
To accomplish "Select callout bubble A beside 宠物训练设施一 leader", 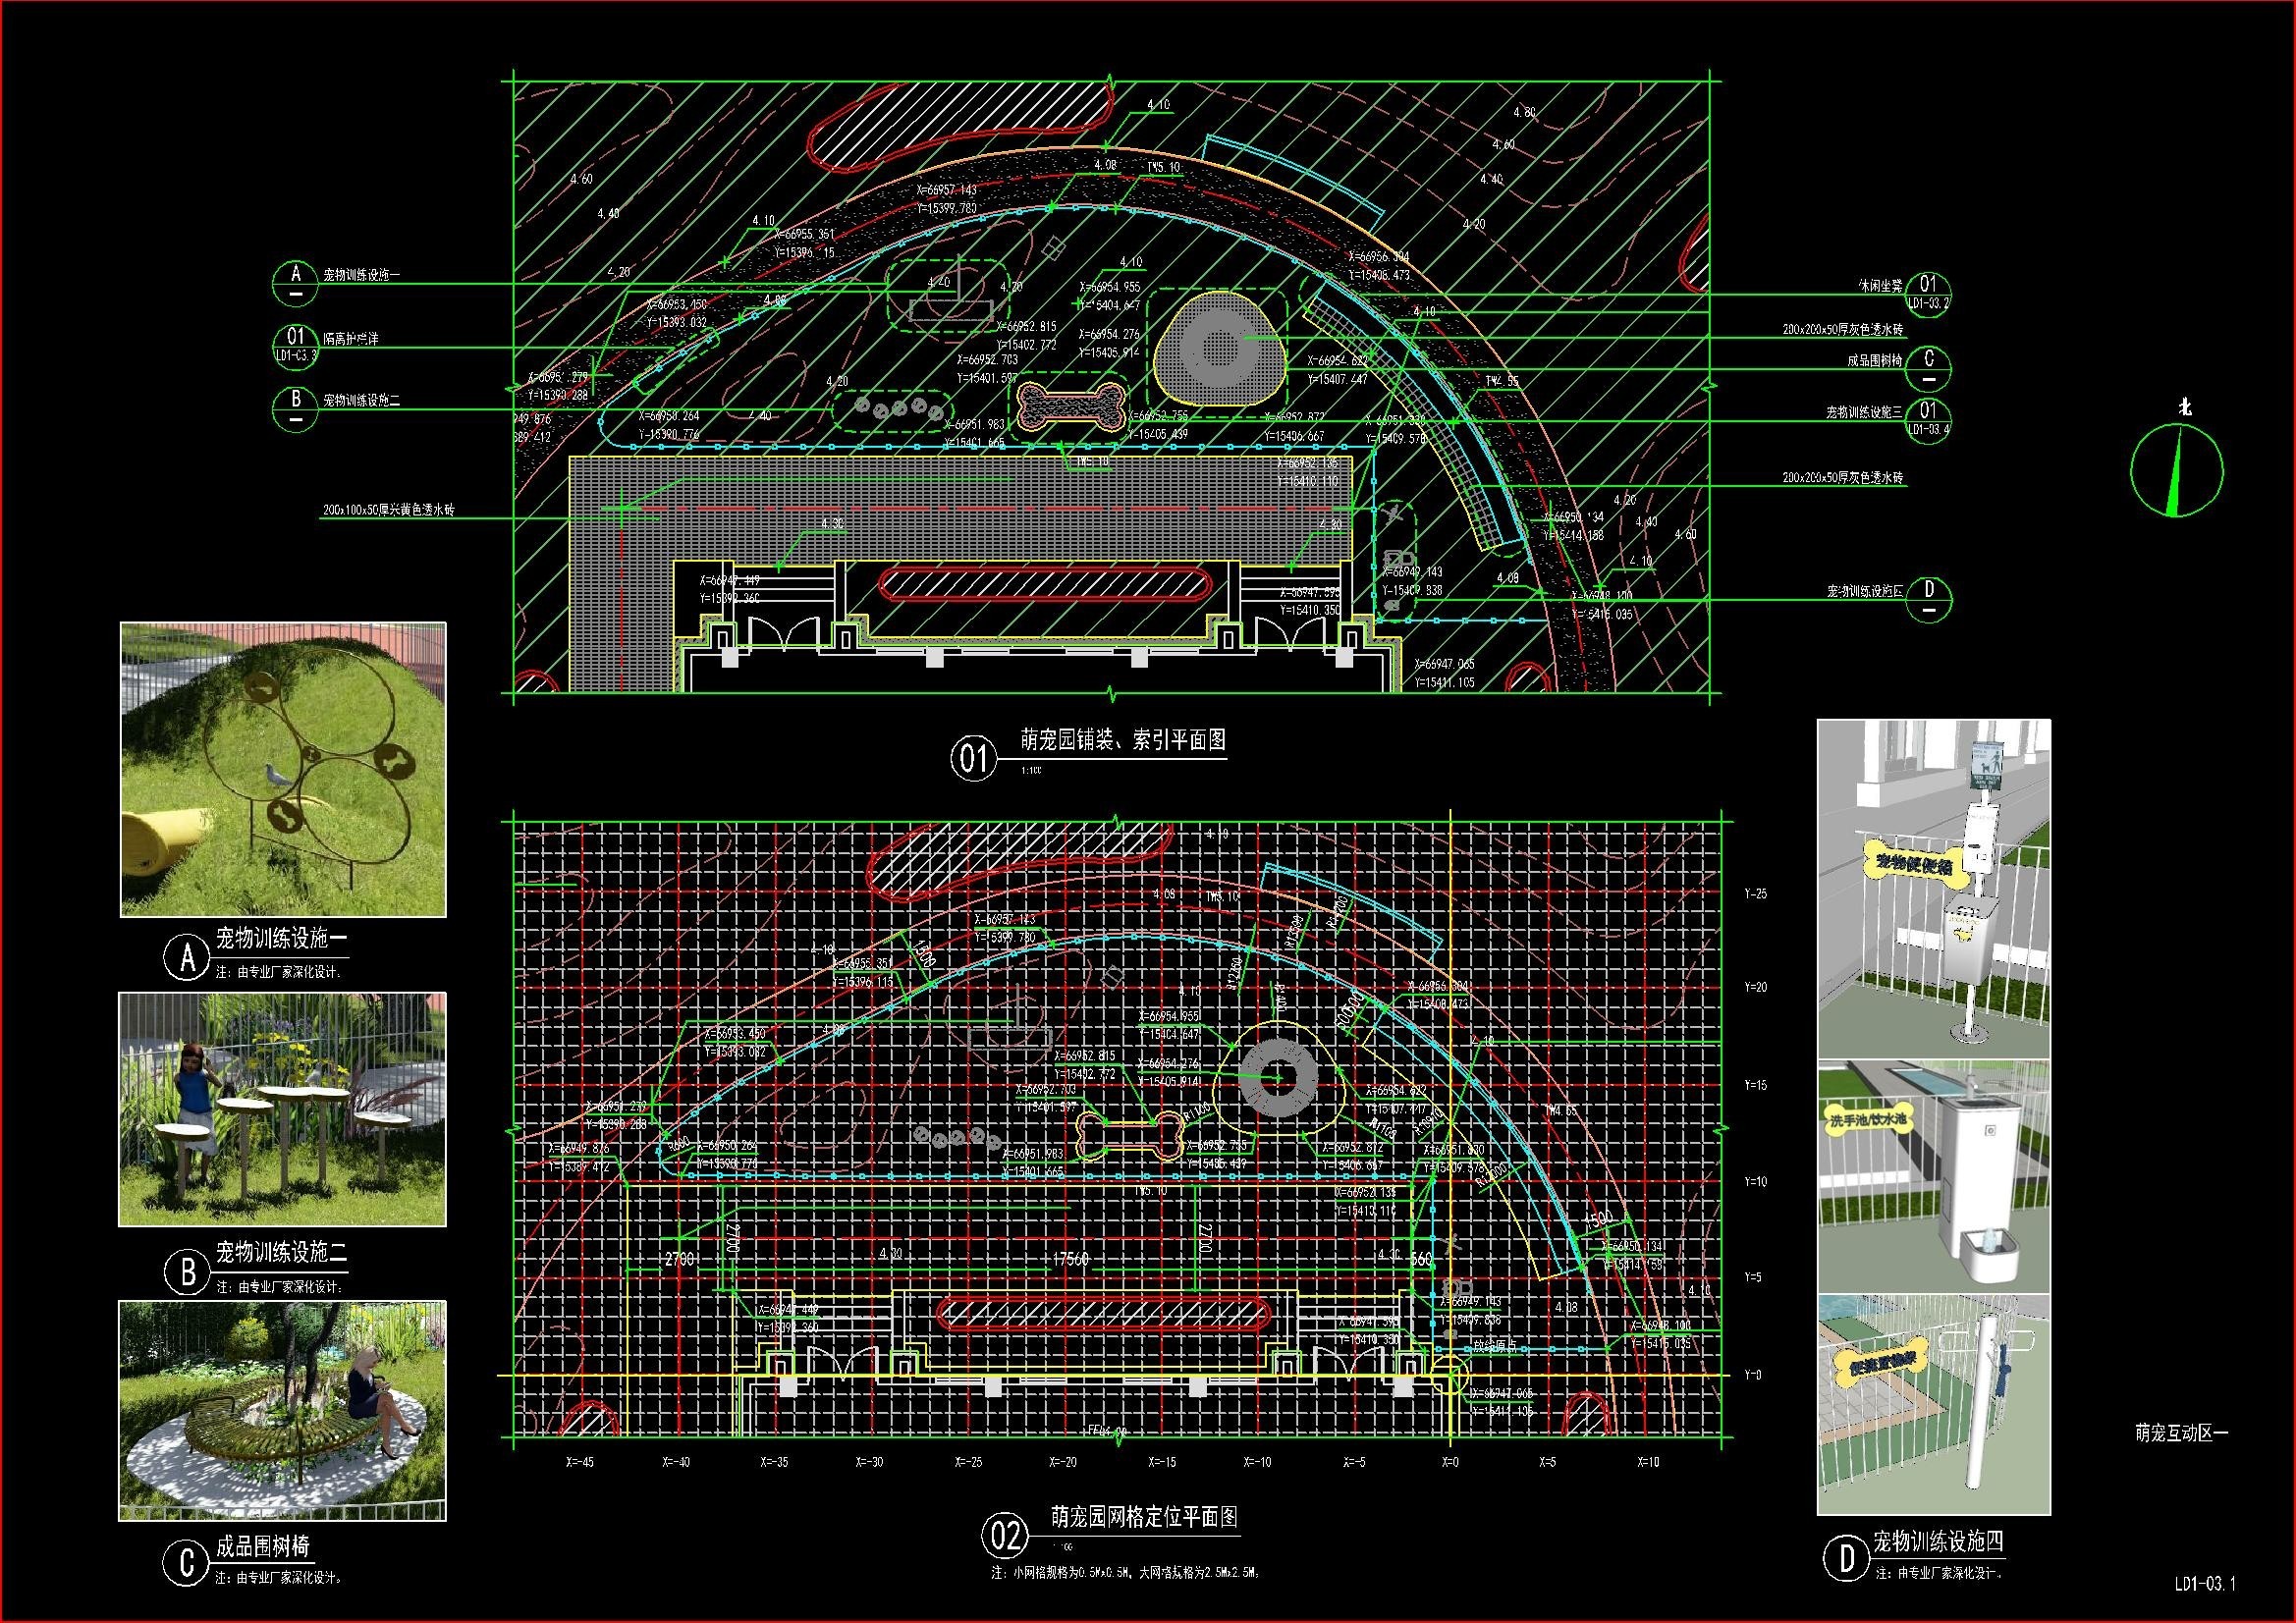I will click(296, 284).
